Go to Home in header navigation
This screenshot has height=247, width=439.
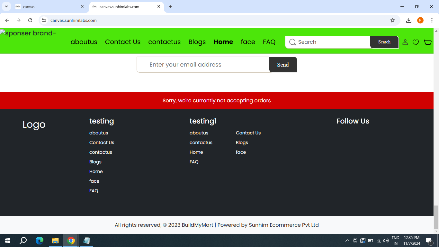pos(223,42)
